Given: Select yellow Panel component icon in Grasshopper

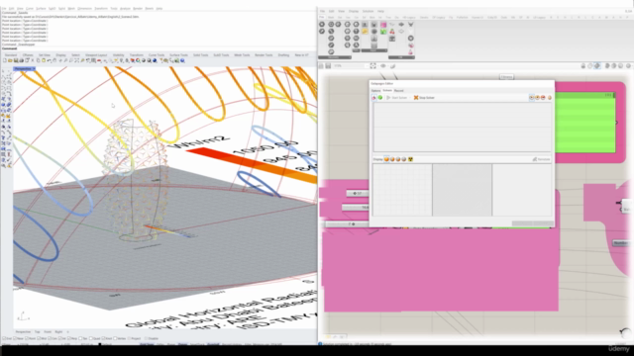Looking at the screenshot, I should coord(365,31).
